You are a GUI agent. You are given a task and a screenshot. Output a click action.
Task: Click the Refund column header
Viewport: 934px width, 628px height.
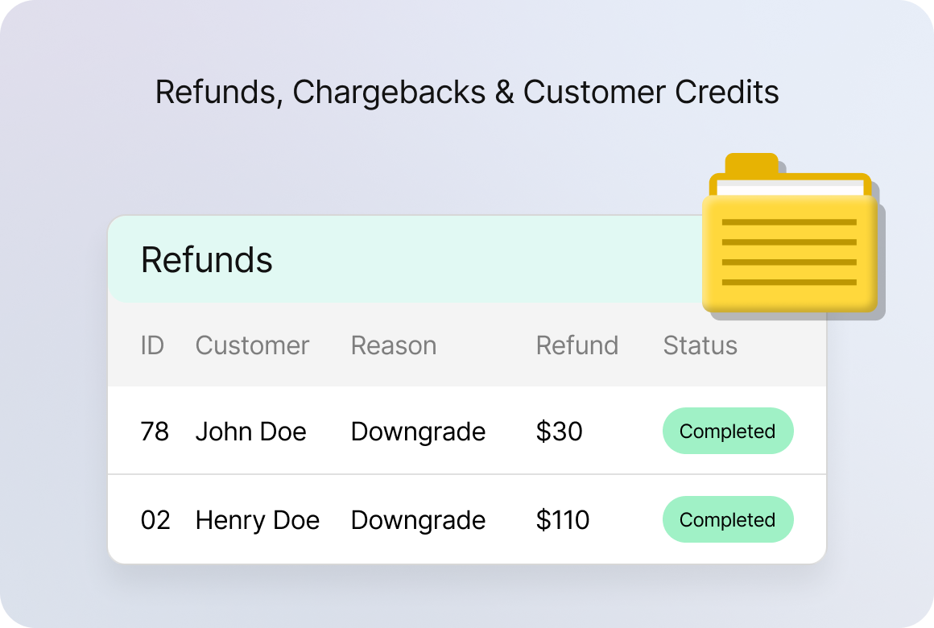tap(577, 345)
